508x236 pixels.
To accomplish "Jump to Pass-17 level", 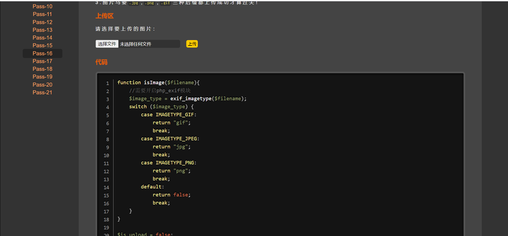I will pos(42,61).
